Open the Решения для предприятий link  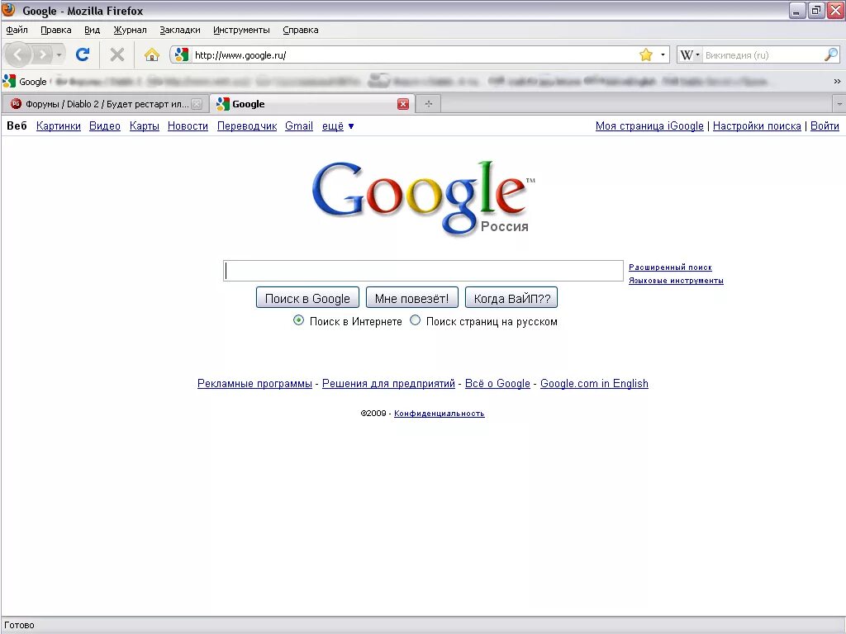[388, 383]
